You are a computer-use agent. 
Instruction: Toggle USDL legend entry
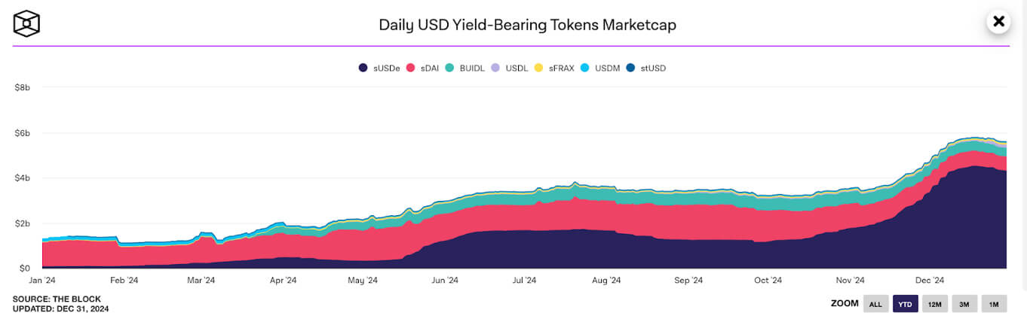(x=495, y=68)
